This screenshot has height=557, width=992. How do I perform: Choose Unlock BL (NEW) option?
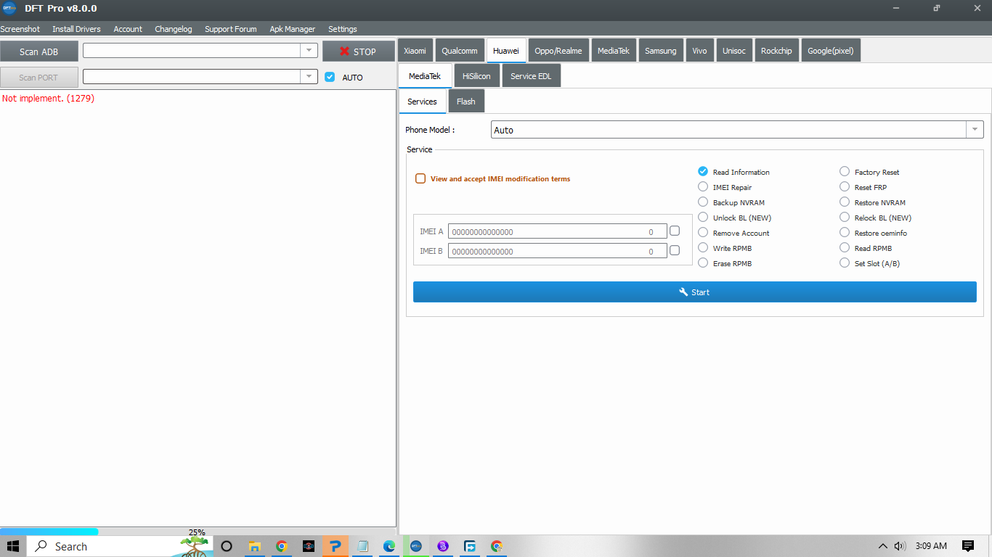703,217
